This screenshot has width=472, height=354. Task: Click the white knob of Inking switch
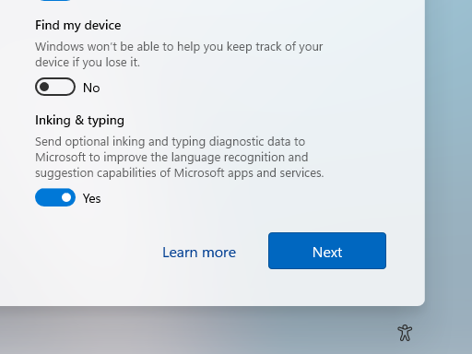pos(66,197)
